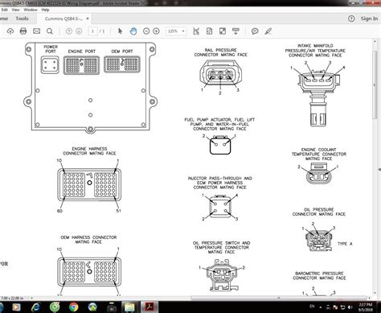Zoom in with the plus button
This screenshot has width=381, height=313.
click(156, 31)
